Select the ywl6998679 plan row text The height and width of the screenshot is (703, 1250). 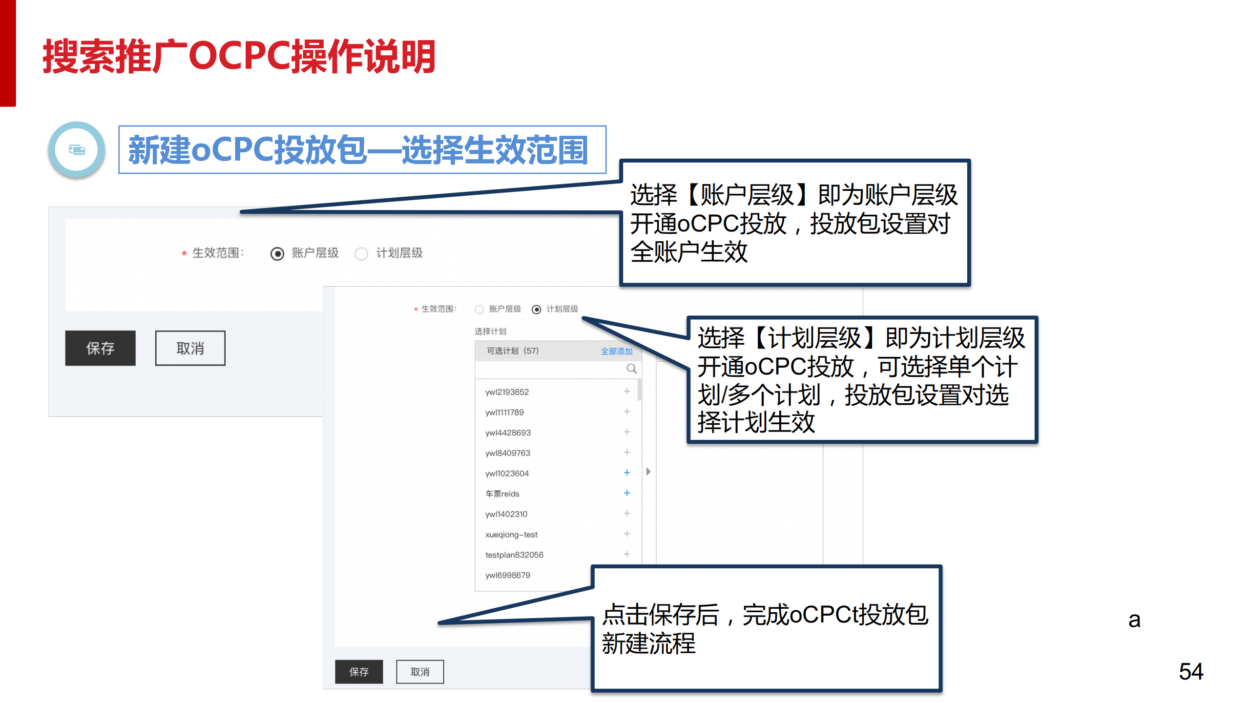coord(507,575)
